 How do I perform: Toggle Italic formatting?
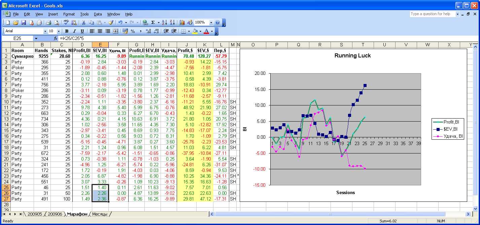74,31
